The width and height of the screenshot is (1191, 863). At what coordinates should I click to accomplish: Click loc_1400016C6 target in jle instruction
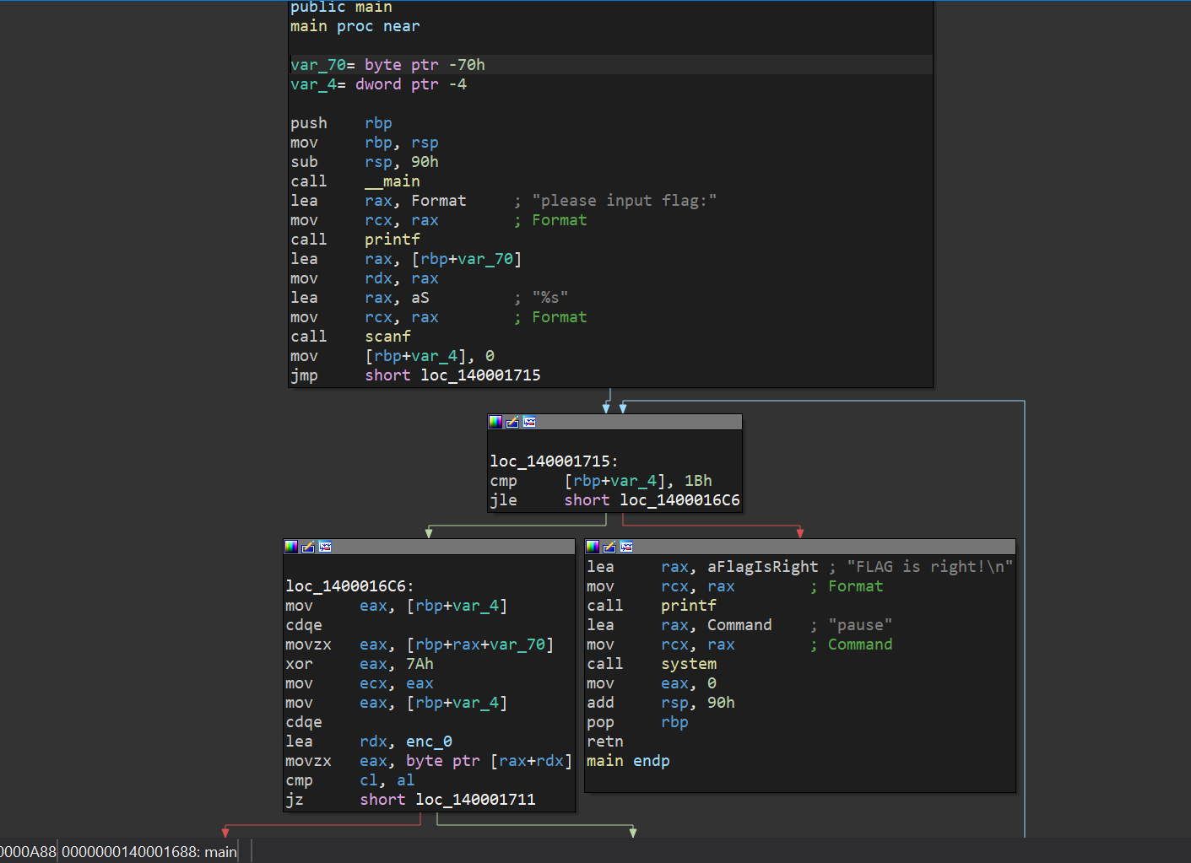[679, 500]
